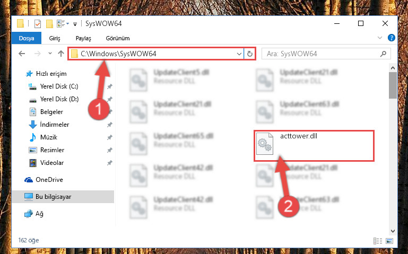Select the acttower.dll file

click(x=314, y=146)
